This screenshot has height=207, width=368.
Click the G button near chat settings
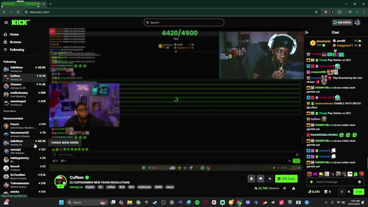coord(342,192)
